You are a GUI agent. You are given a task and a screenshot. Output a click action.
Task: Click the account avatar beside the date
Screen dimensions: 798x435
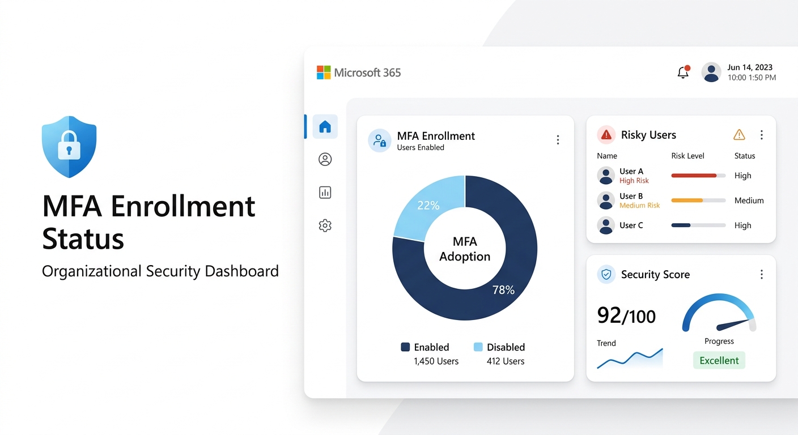711,72
